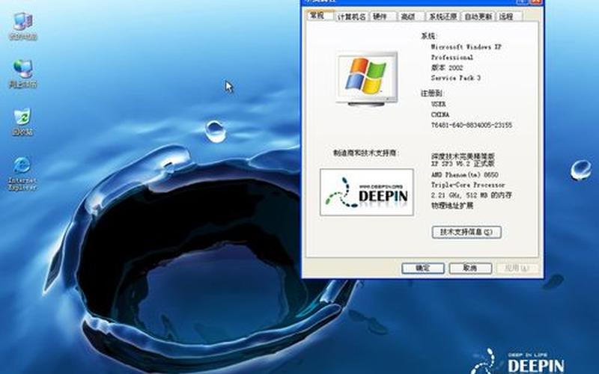Click the registered user 'CHINA' text
The image size is (599, 374).
pyautogui.click(x=440, y=114)
